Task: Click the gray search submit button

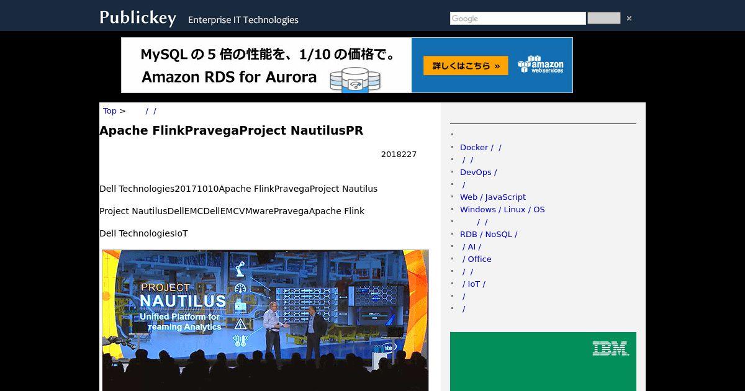Action: (x=603, y=18)
